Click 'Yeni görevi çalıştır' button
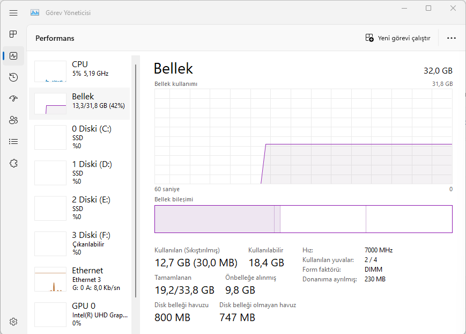The width and height of the screenshot is (466, 334). 398,38
